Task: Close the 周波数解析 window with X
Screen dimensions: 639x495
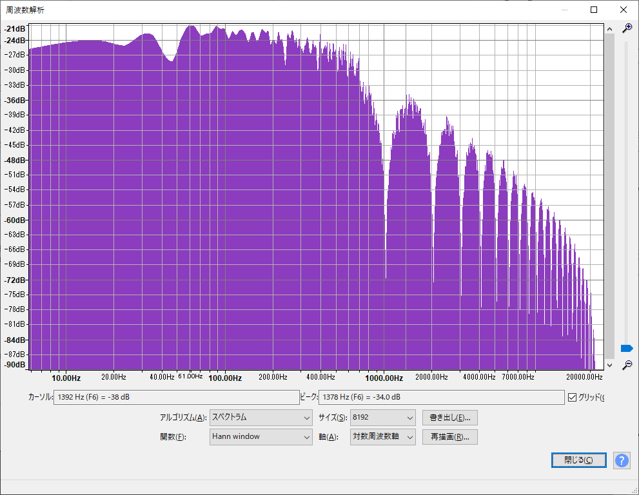Action: 624,10
